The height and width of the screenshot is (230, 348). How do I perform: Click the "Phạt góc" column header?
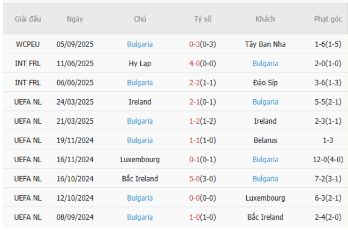[328, 19]
